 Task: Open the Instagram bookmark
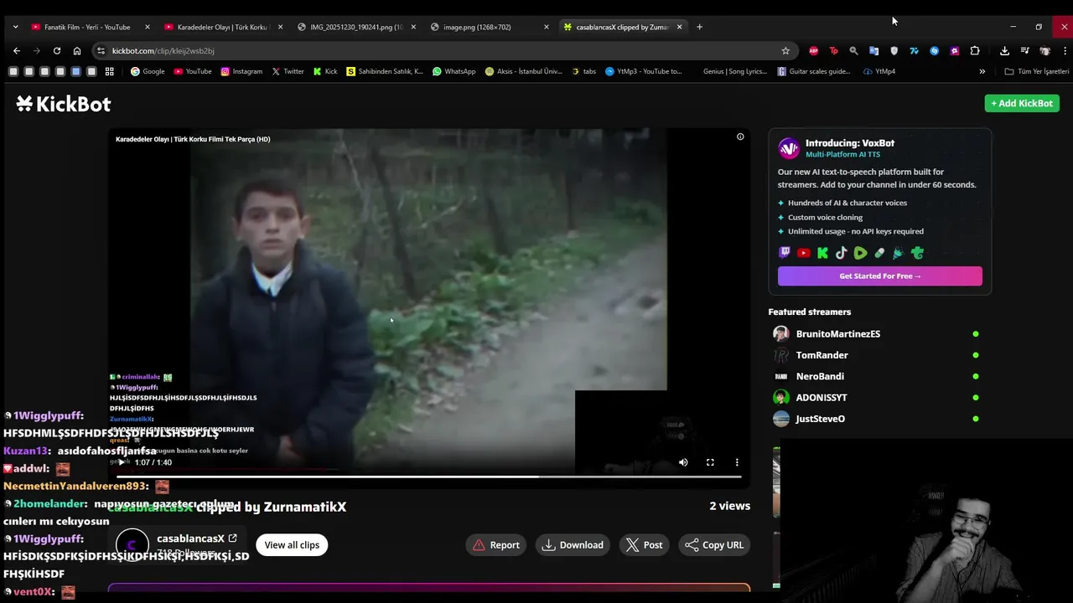241,71
